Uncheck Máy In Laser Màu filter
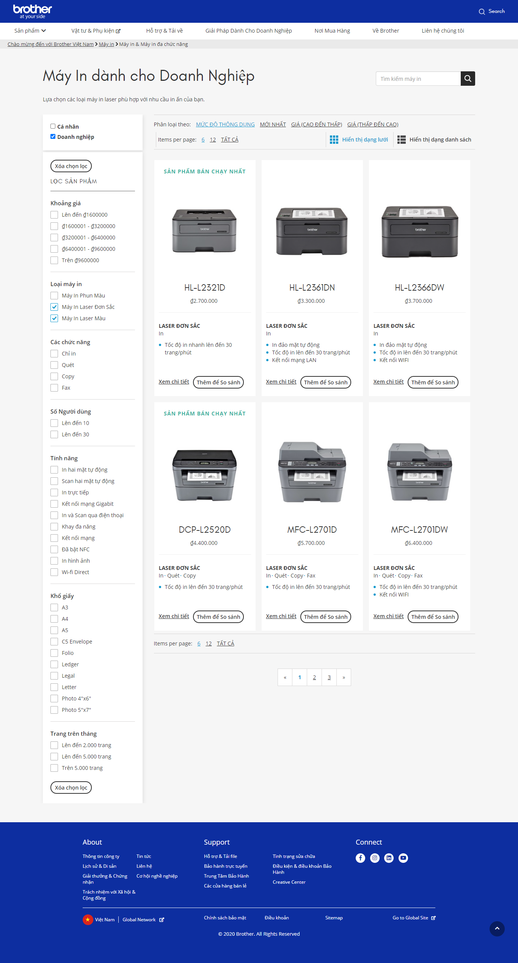Image resolution: width=518 pixels, height=963 pixels. (54, 318)
